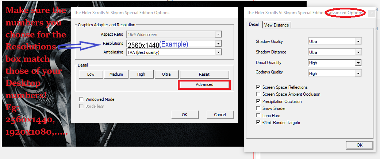380x159 pixels.
Task: Turn on Lens Flare checkbox
Action: [258, 115]
